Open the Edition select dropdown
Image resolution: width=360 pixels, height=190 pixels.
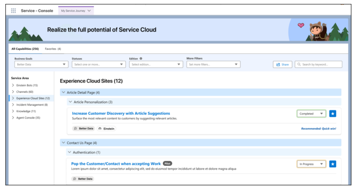[156, 65]
